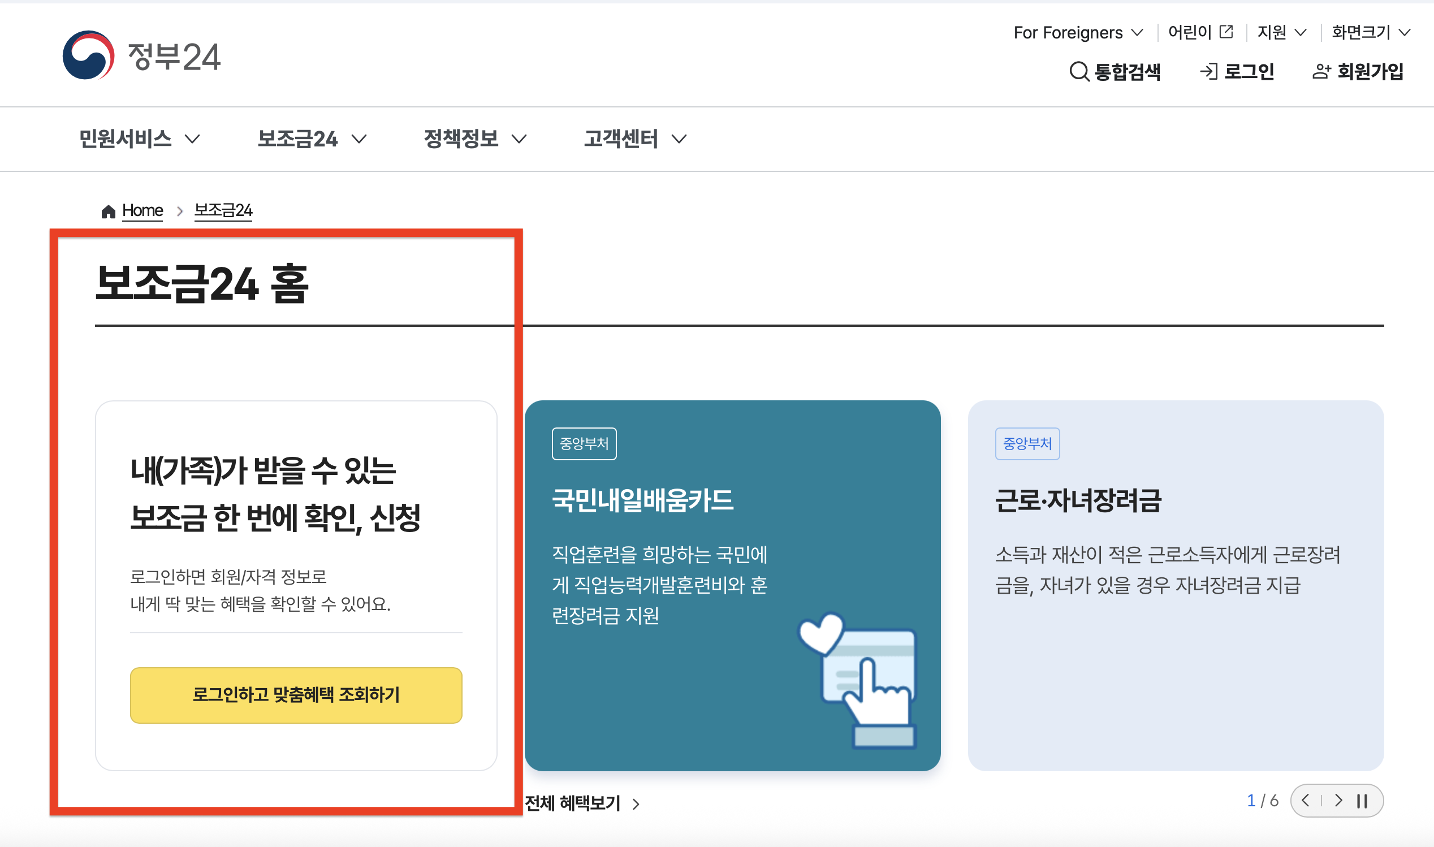The height and width of the screenshot is (847, 1434).
Task: Pause the benefits carousel autoplay
Action: (1363, 801)
